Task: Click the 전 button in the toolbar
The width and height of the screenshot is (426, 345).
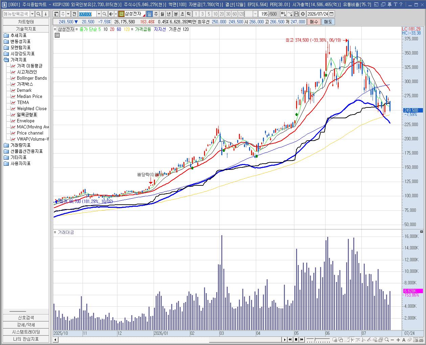Action: [x=74, y=14]
